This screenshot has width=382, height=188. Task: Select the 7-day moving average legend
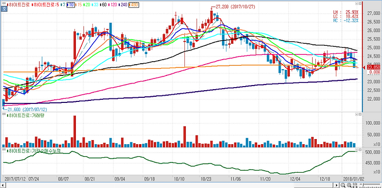coord(63,5)
